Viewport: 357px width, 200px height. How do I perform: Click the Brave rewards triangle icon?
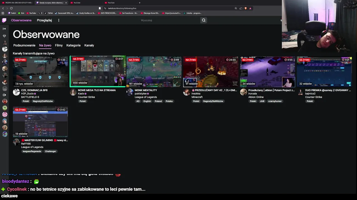pyautogui.click(x=250, y=8)
